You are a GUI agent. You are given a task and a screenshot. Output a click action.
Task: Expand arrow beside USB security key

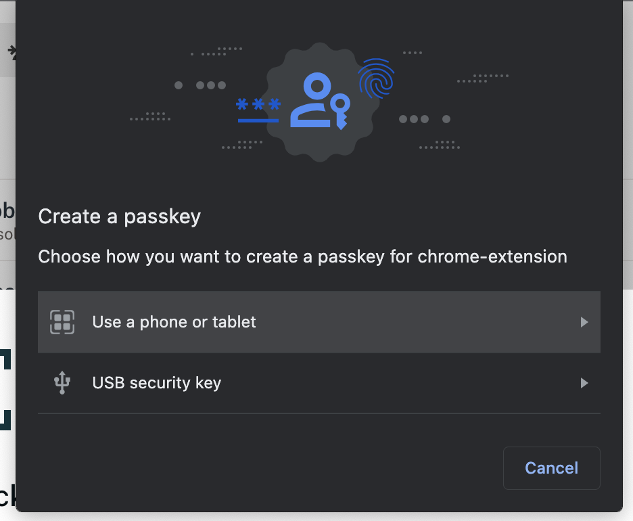click(584, 383)
